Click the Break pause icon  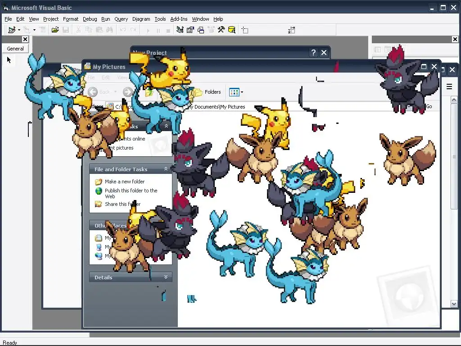click(158, 30)
